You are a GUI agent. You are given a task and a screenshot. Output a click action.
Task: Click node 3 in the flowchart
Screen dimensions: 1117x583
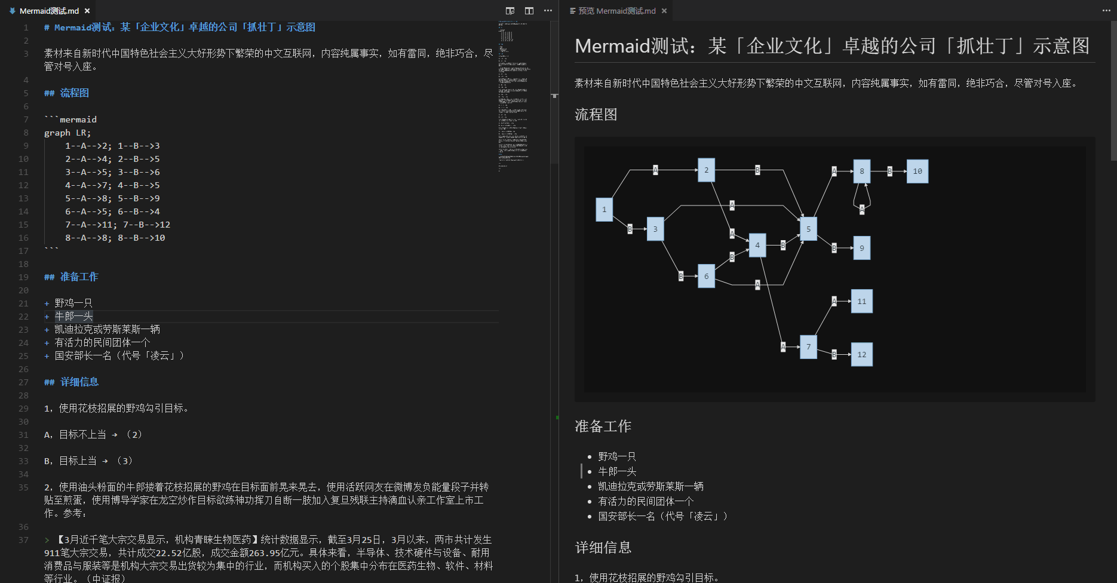coord(655,229)
